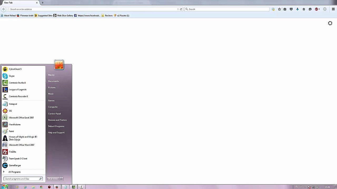Expand All Programs list
This screenshot has height=189, width=337.
pyautogui.click(x=23, y=172)
